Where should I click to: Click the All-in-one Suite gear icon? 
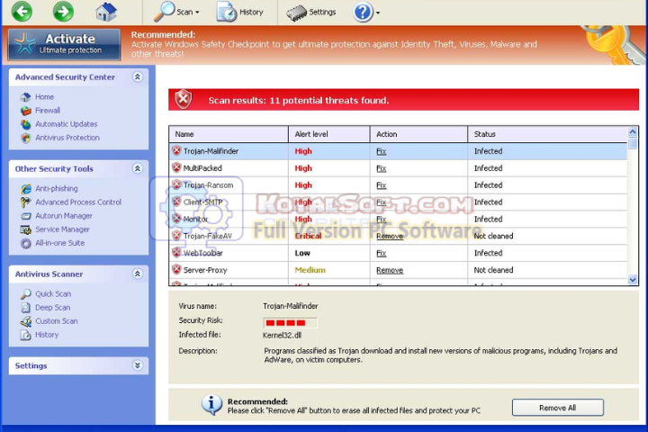pyautogui.click(x=25, y=243)
